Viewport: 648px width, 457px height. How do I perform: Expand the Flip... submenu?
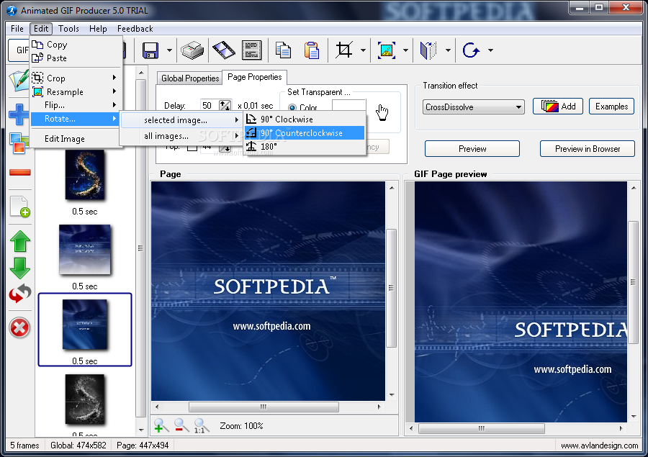coord(76,105)
